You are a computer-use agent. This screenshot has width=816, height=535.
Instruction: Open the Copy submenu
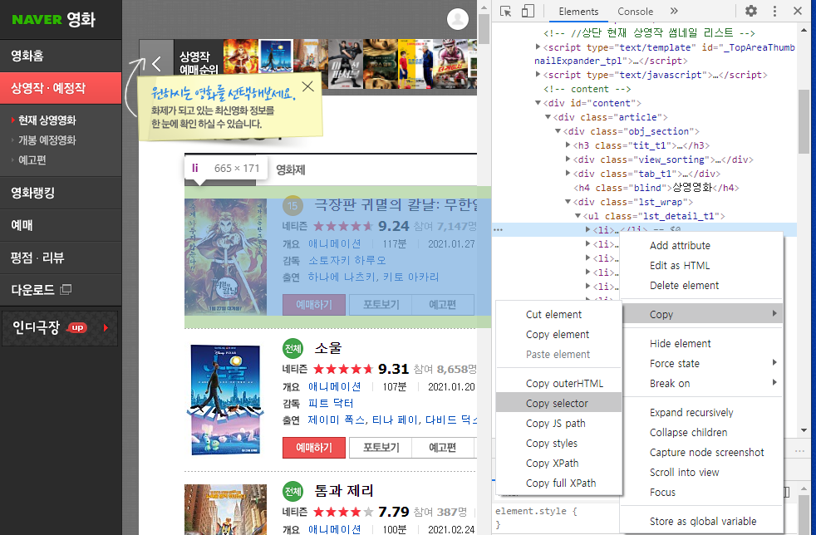pos(701,314)
